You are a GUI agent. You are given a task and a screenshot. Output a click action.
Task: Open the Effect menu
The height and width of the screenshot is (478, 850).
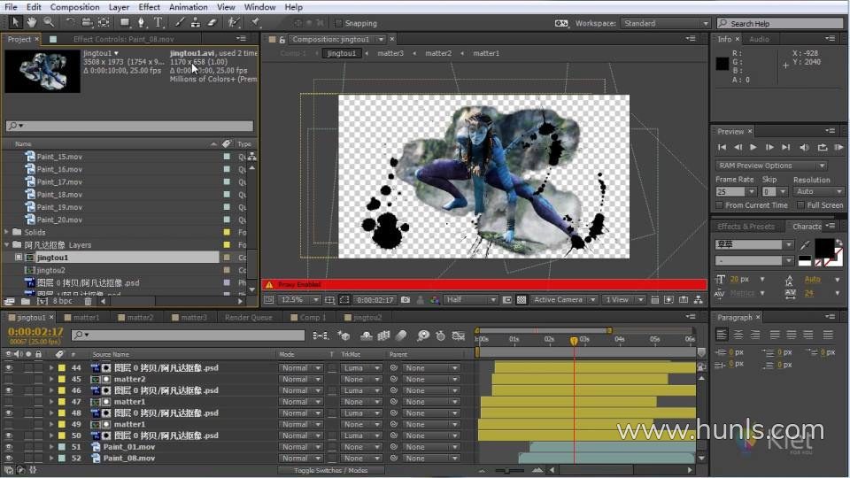[149, 7]
